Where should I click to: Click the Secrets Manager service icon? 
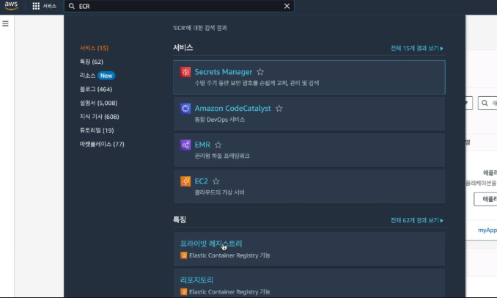[x=185, y=72]
